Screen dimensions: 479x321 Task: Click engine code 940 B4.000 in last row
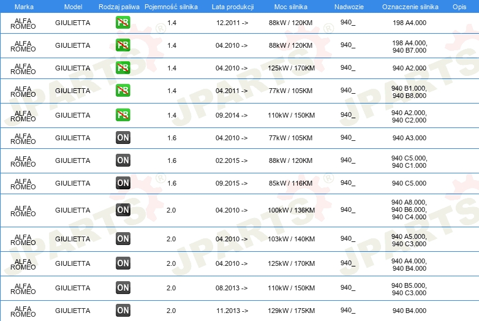coord(409,311)
